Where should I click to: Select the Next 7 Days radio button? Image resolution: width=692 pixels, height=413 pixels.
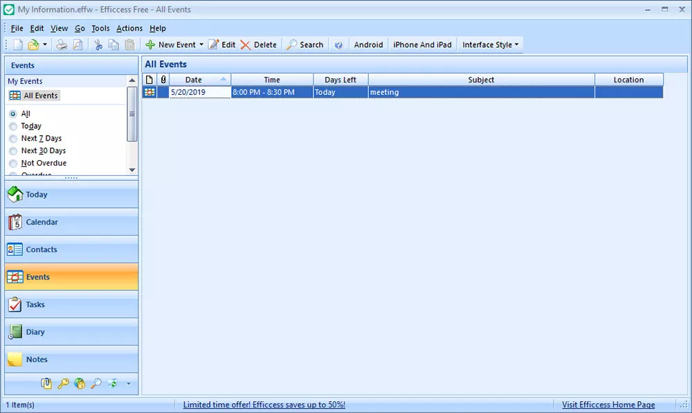click(13, 139)
